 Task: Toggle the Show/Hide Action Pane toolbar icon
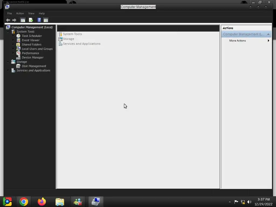click(46, 20)
